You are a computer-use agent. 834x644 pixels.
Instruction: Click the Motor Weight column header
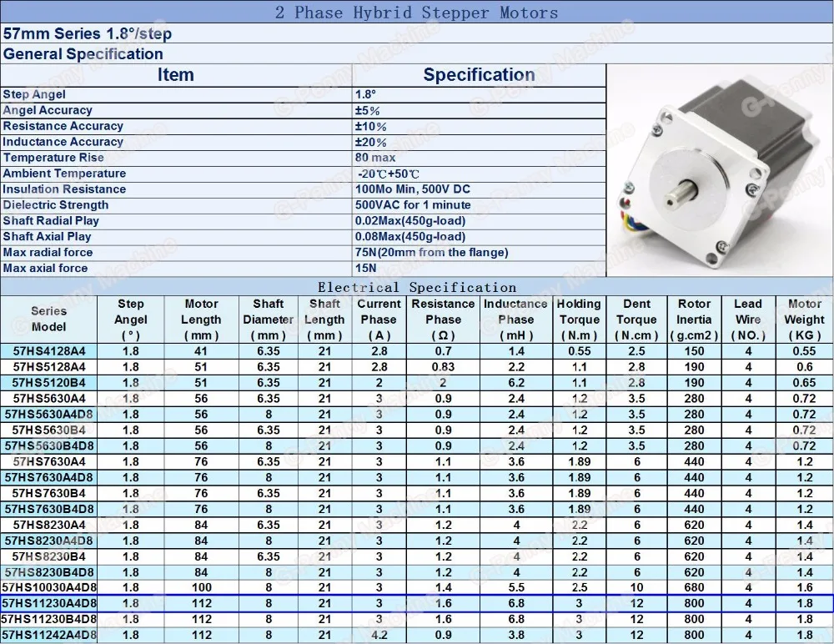[x=804, y=319]
